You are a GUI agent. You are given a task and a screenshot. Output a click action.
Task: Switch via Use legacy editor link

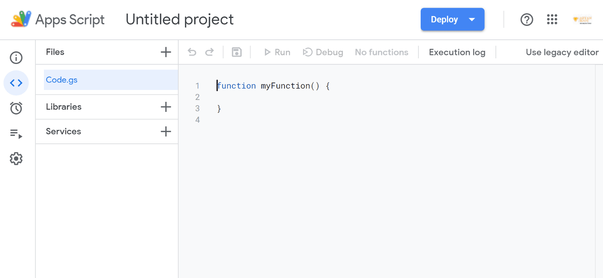click(x=562, y=52)
